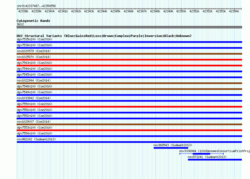This screenshot has width=250, height=179.
Task: Open the nsv1033842 (Coe2014) label
Action: pos(34,98)
